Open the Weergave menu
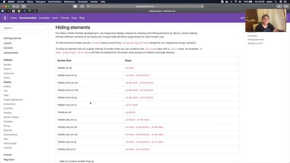Screen dimensions: 290x163 point(40,2)
